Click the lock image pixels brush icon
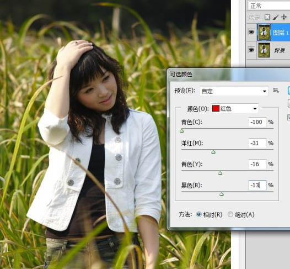Image resolution: width=290 pixels, height=269 pixels. [275, 18]
